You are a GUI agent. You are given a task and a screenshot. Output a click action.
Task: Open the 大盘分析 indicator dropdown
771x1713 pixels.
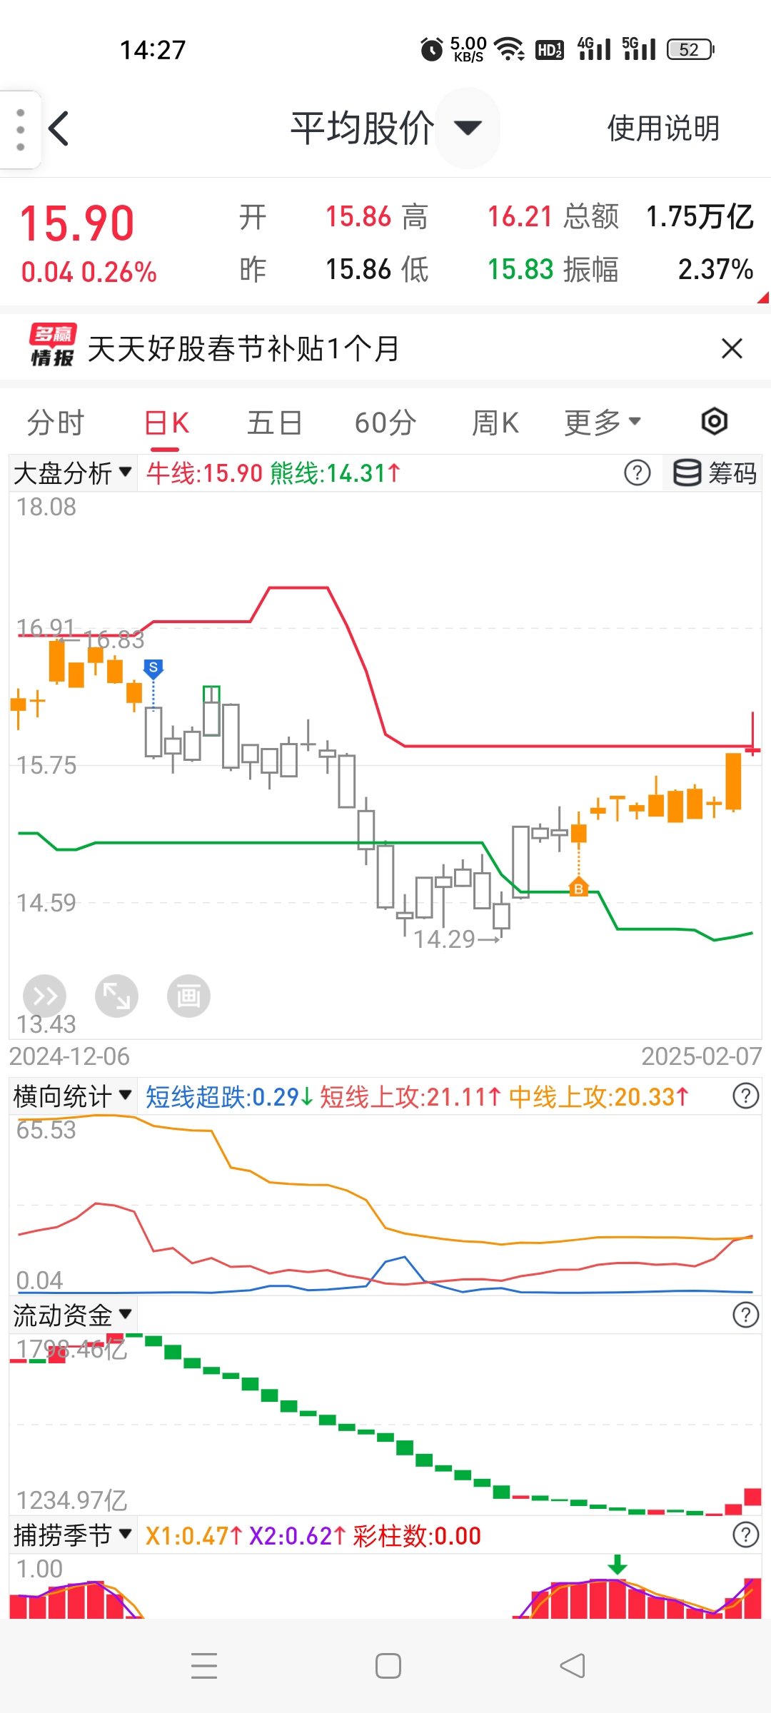pos(72,473)
